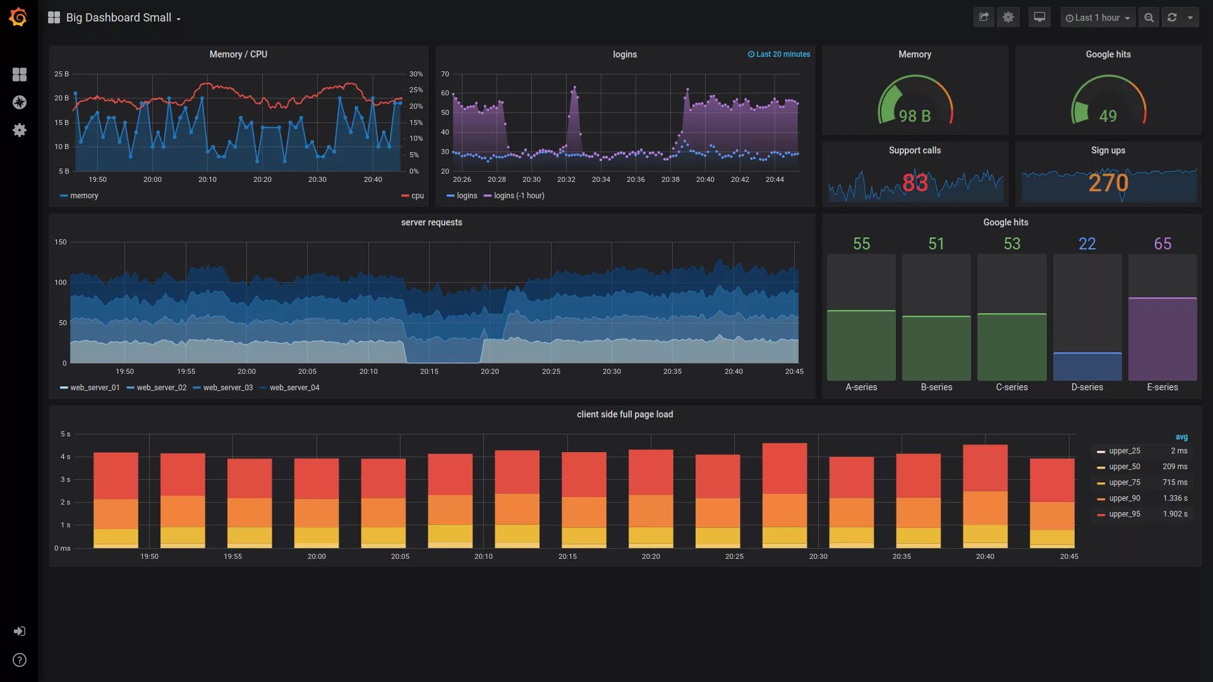This screenshot has width=1213, height=682.
Task: Open the Dashboards grid sidebar icon
Action: (x=20, y=75)
